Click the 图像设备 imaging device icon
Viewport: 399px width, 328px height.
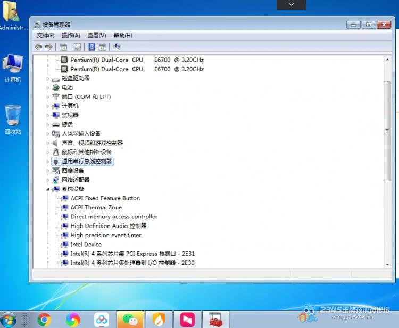pyautogui.click(x=56, y=171)
